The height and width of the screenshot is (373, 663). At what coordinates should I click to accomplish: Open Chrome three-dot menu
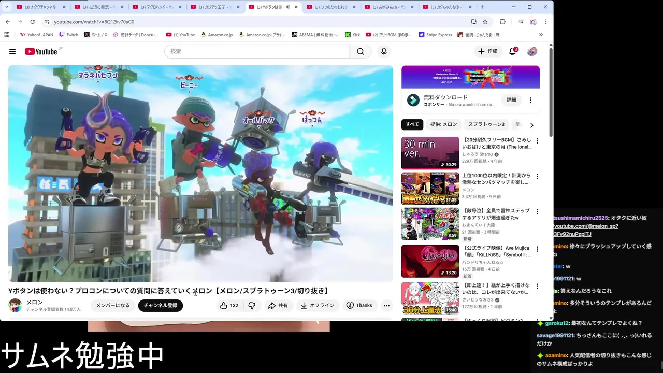pyautogui.click(x=545, y=22)
